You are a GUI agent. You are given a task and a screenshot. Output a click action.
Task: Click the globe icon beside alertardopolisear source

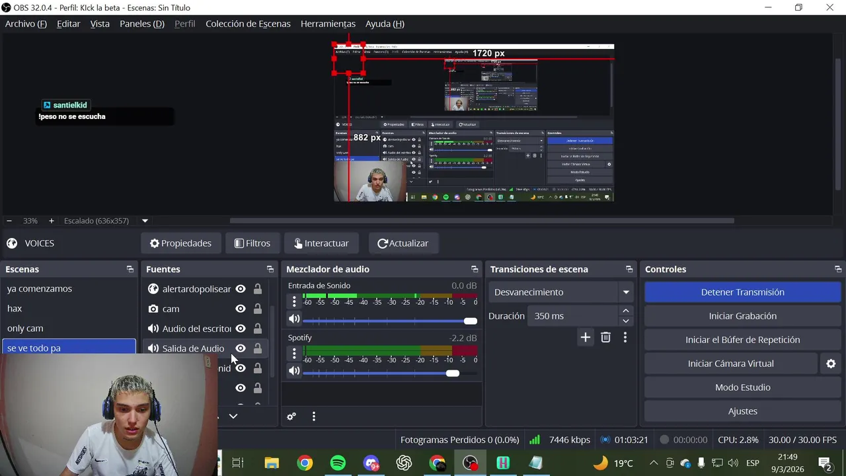[x=153, y=289]
